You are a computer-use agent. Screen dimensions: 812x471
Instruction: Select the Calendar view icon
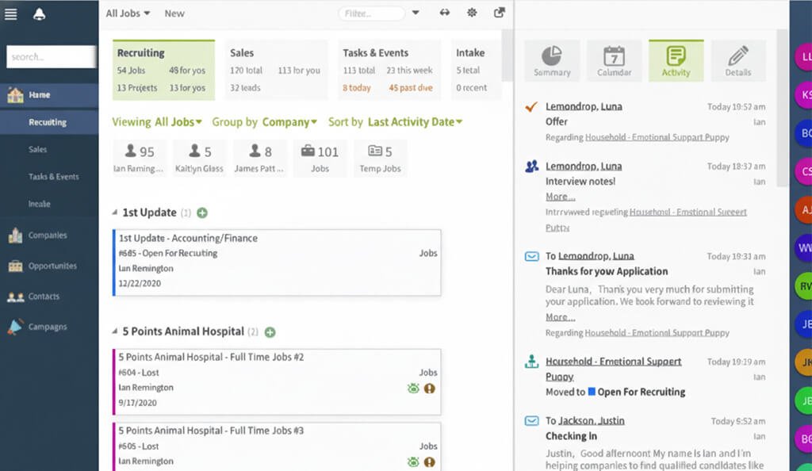[x=615, y=56]
